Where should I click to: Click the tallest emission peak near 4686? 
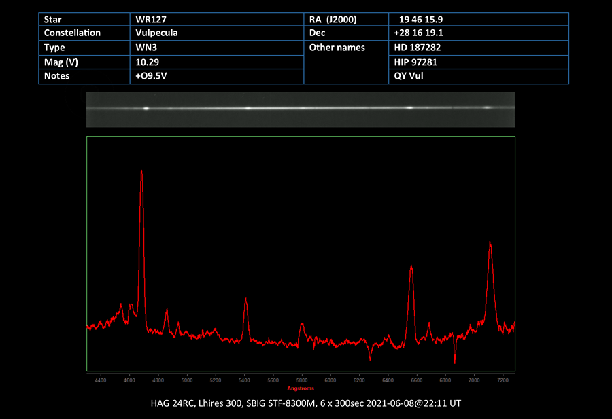pos(141,173)
